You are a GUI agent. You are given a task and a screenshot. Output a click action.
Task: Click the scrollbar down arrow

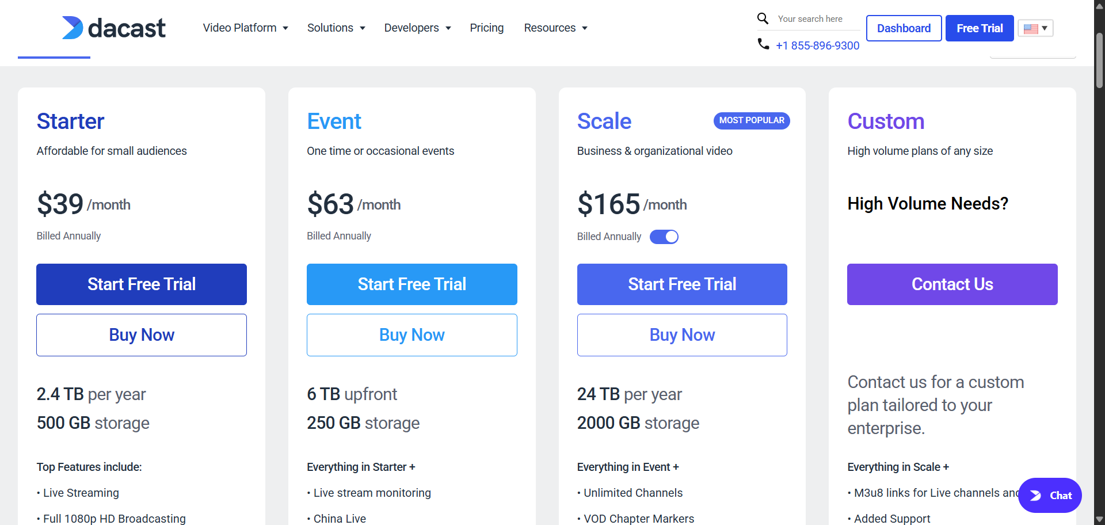1099,520
